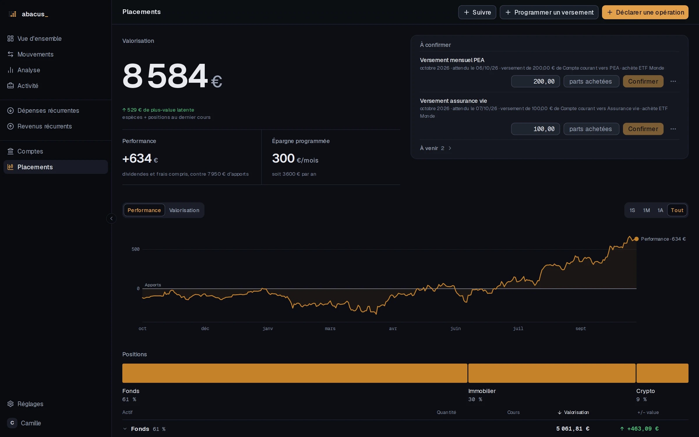Click the Mouvements arrows icon
This screenshot has width=699, height=437.
[x=10, y=54]
